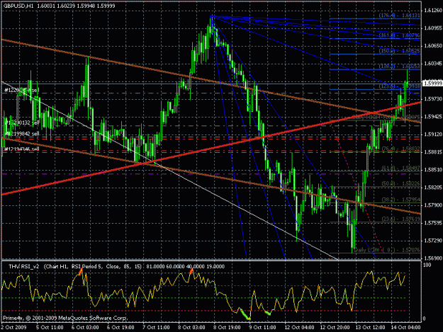Click the 1.57290 price scale value
Screen dimensions: 443x332
click(433, 240)
